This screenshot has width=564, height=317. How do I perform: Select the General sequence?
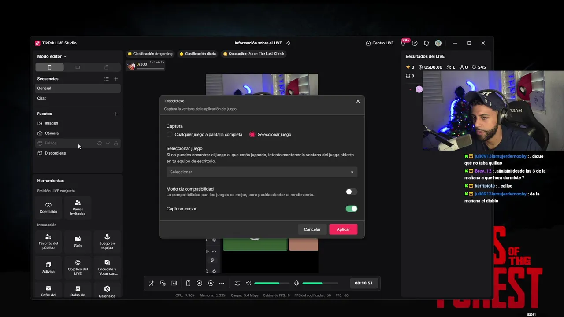click(x=78, y=88)
